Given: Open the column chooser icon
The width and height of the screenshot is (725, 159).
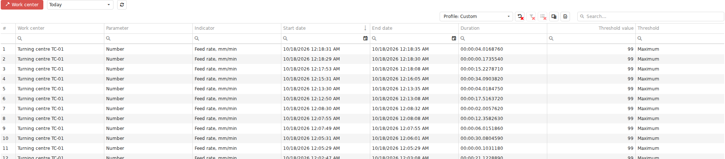Looking at the screenshot, I should (554, 17).
